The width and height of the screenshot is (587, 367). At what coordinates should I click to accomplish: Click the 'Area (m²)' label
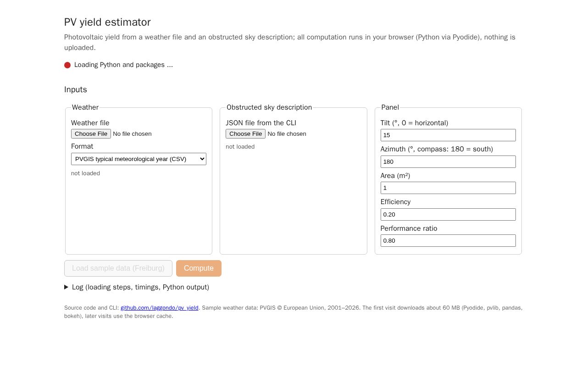point(395,176)
